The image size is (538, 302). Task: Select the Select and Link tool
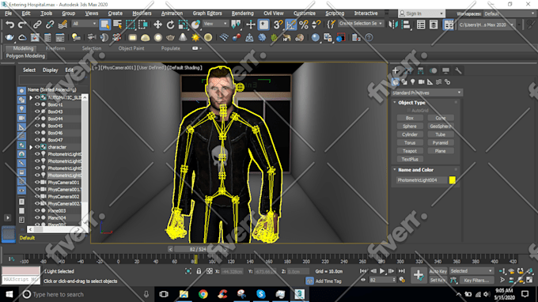pos(36,25)
